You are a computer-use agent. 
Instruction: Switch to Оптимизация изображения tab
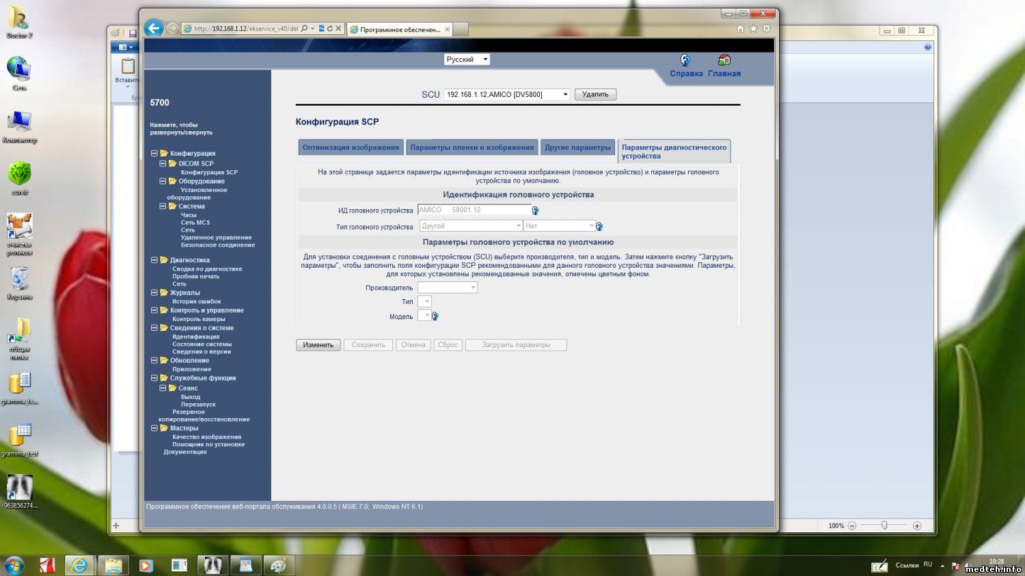pyautogui.click(x=351, y=148)
